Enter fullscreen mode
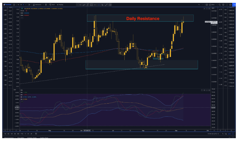The width and height of the screenshot is (239, 141). pos(227,5)
